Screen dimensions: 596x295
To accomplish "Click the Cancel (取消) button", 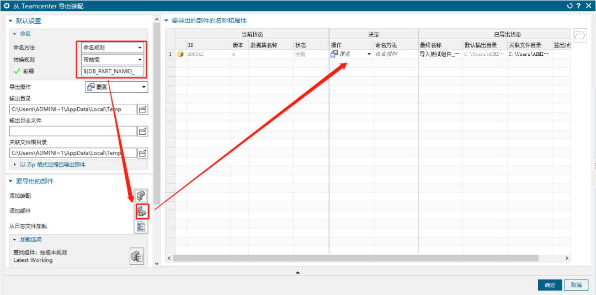I will point(576,285).
